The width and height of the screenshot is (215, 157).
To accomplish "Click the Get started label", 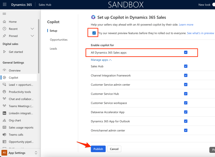I will click(16, 52).
